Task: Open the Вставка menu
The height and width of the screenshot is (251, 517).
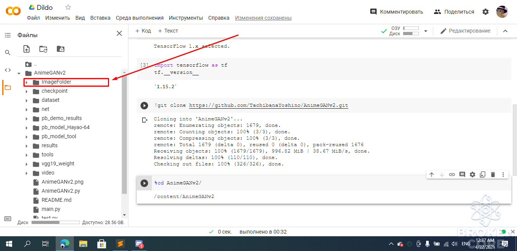Action: (100, 18)
